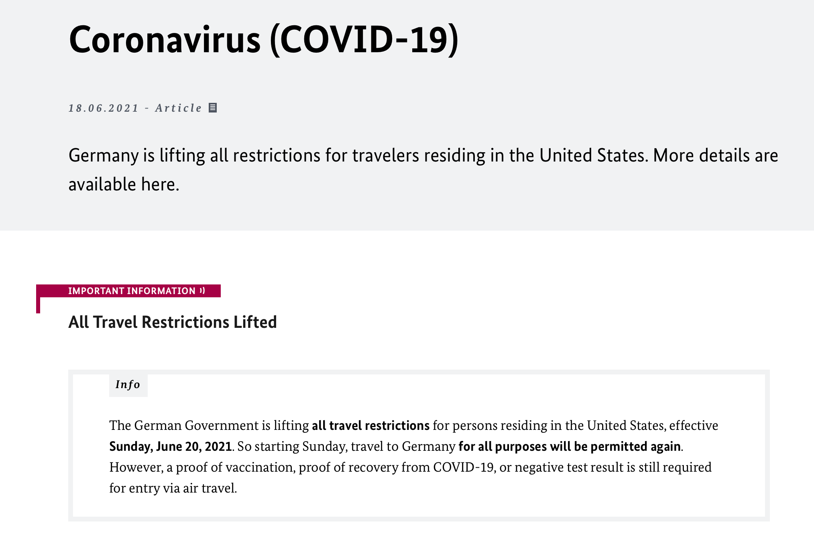Screen dimensions: 814x548
Task: Click bold date 'Sunday, June 20, 2021'
Action: click(170, 446)
